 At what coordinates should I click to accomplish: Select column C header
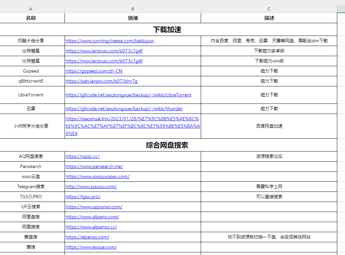pos(269,9)
